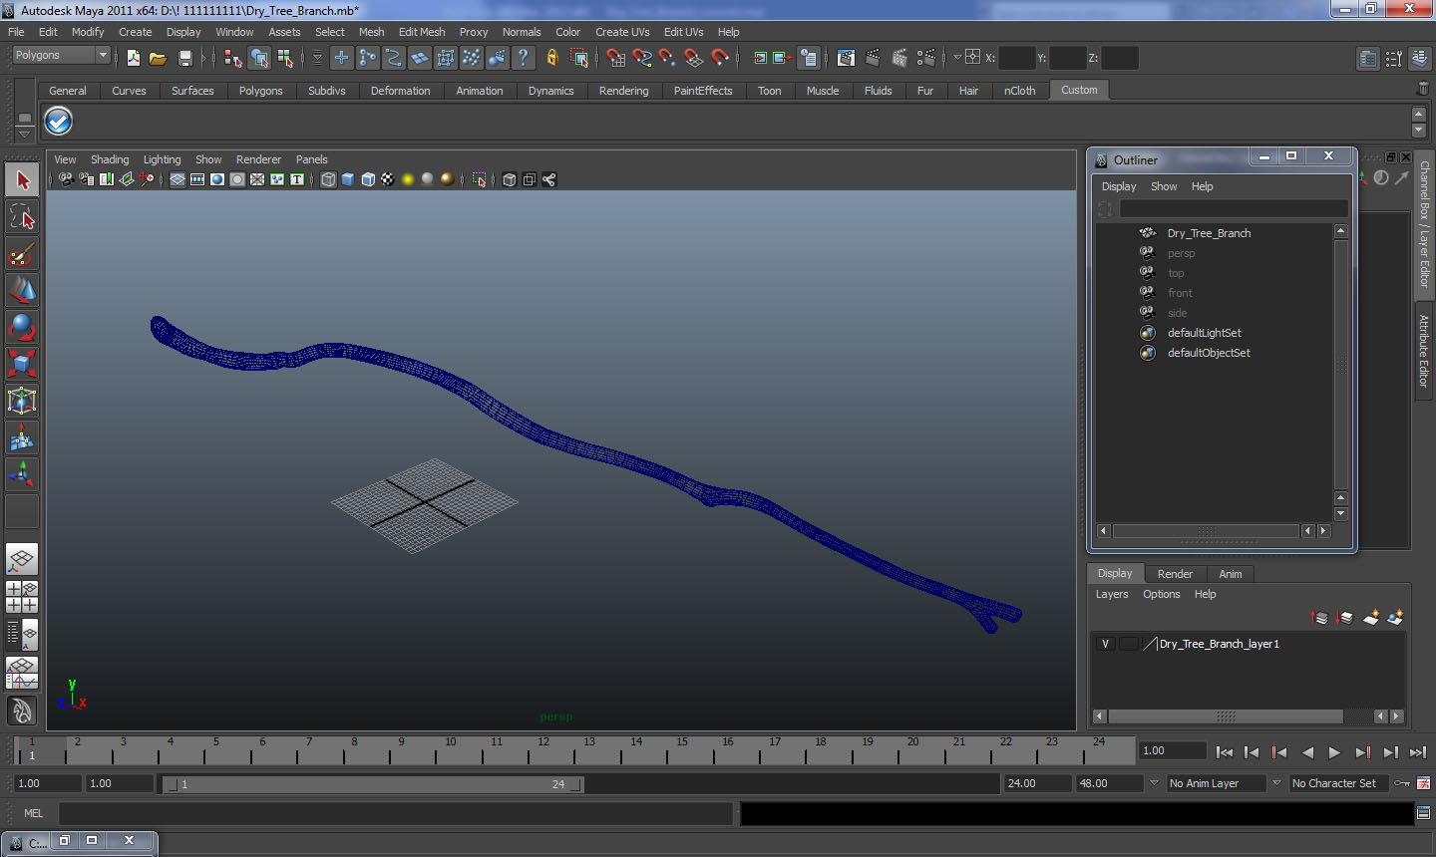Open the Create UVs menu

coord(622,32)
